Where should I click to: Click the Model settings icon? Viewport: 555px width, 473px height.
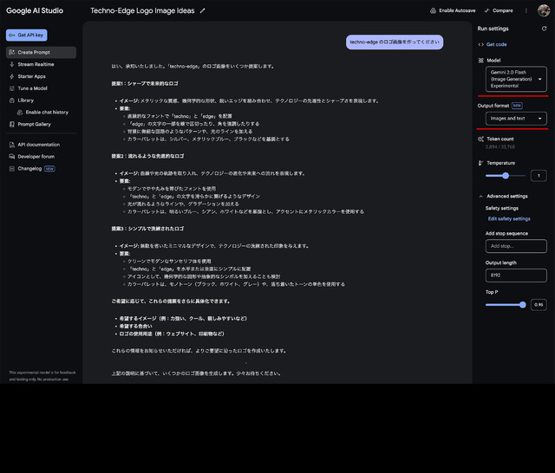click(480, 61)
